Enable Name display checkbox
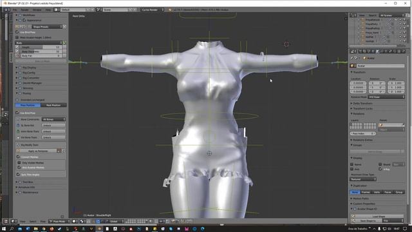Viewport: 412px width, 232px height. coord(352,164)
